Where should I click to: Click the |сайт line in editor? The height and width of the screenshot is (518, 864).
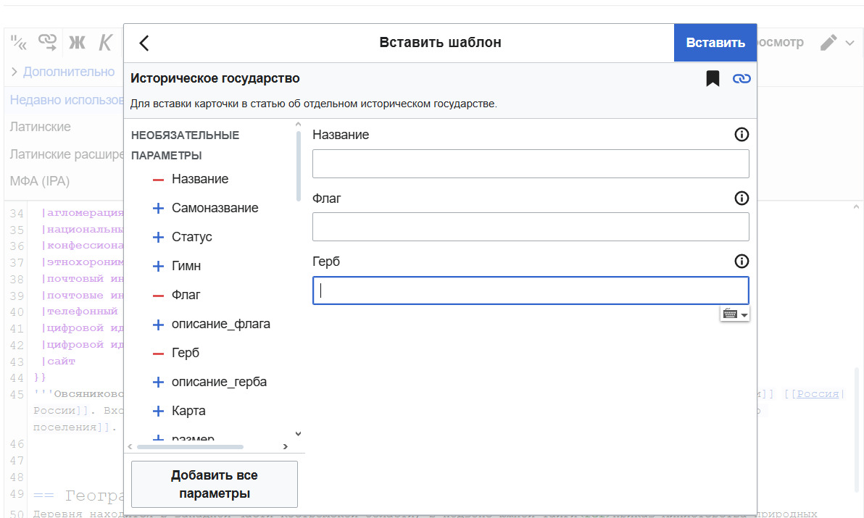58,362
